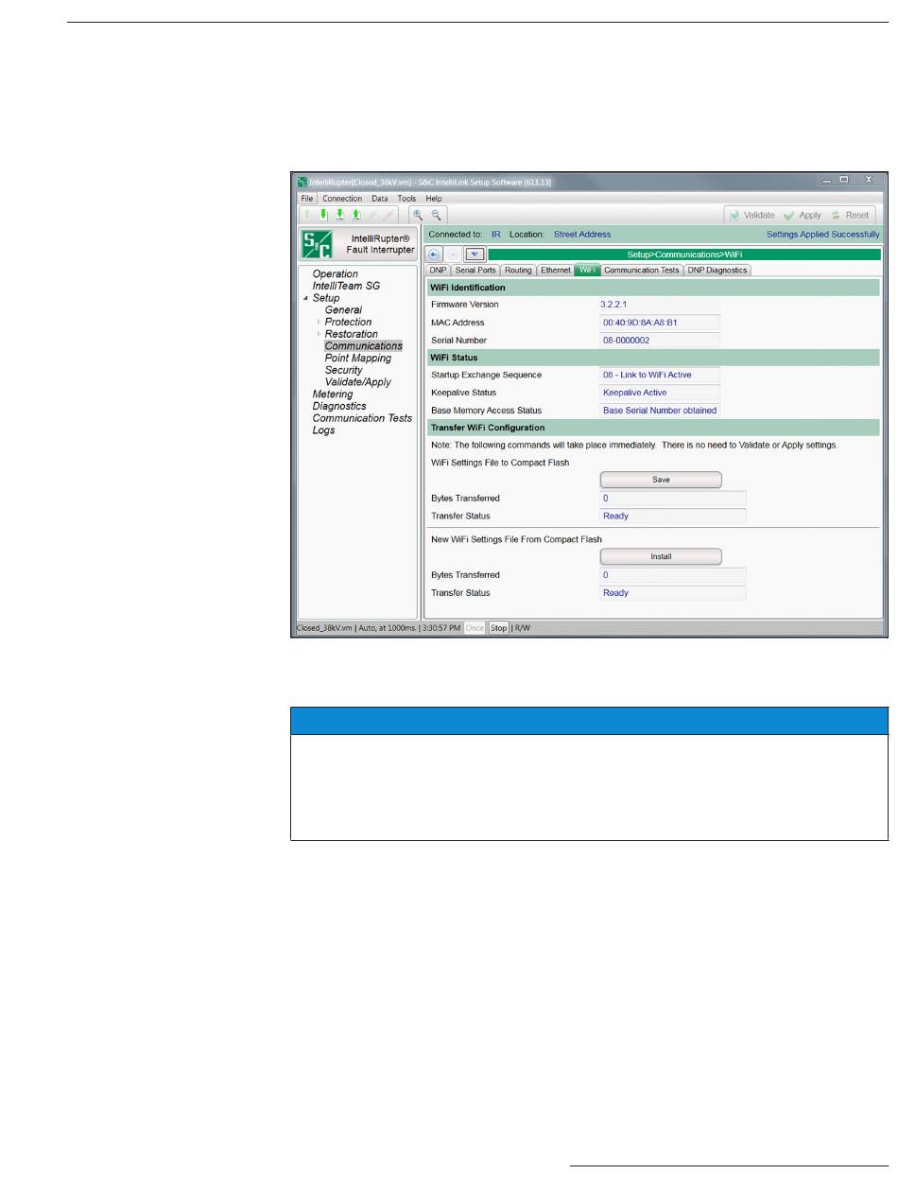Screen dimensions: 898x1192
Task: Open the Connection menu
Action: pos(342,199)
